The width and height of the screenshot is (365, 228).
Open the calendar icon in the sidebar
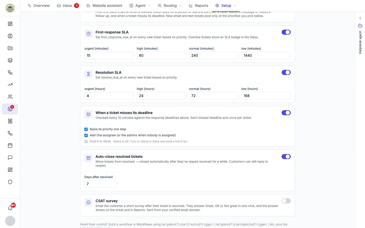[10, 145]
